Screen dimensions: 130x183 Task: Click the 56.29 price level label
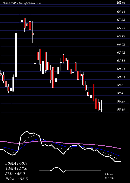pyautogui.click(x=121, y=101)
